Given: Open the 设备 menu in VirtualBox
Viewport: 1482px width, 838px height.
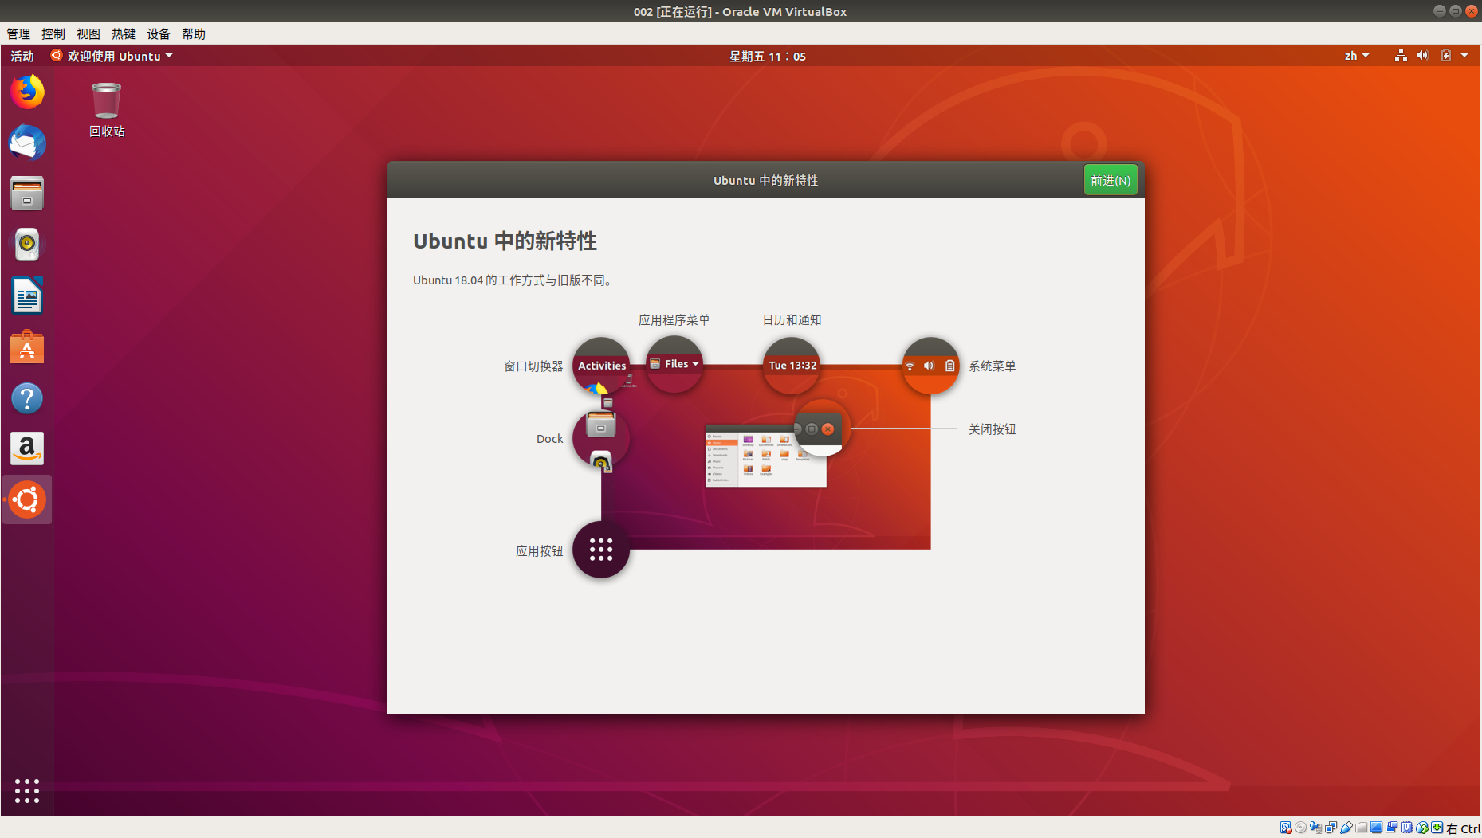Looking at the screenshot, I should (158, 33).
